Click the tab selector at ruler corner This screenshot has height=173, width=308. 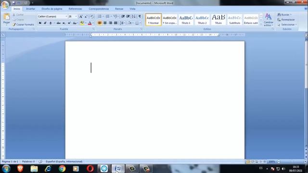(3, 35)
